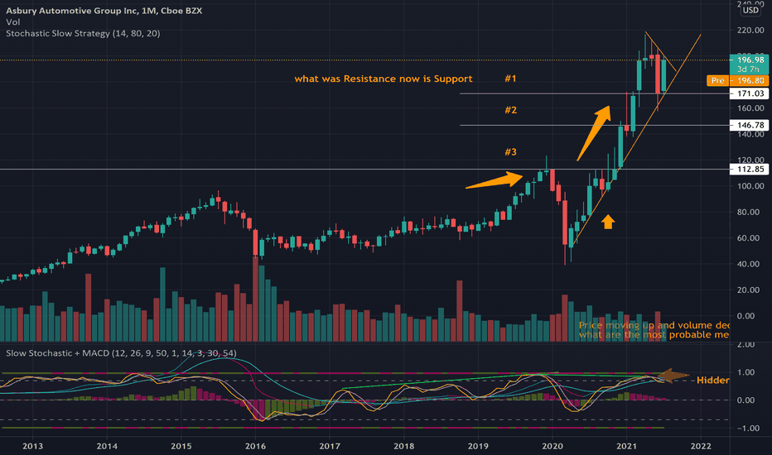Select the 112.85 horizontal line price label
Viewport: 772px width, 455px height.
pos(750,170)
